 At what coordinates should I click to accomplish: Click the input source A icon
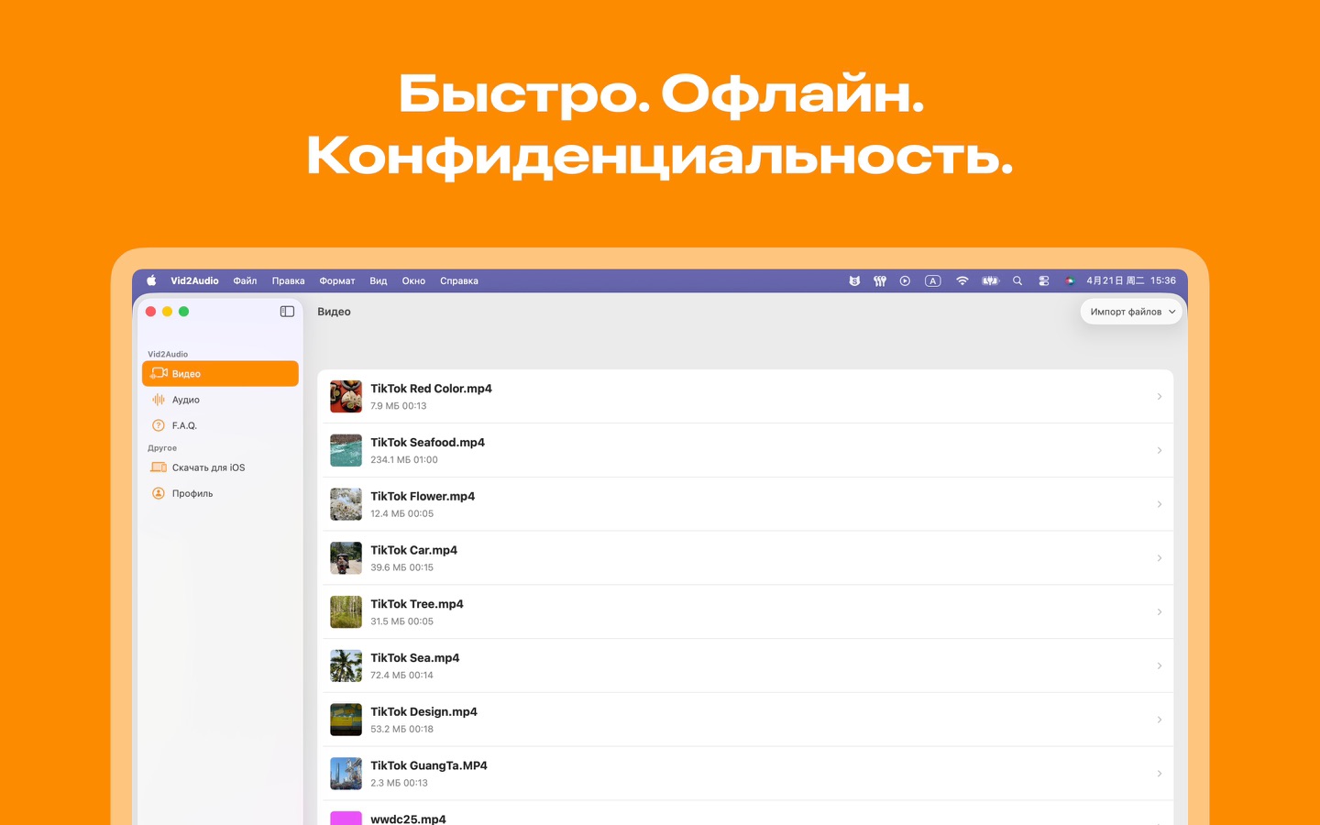[x=933, y=281]
